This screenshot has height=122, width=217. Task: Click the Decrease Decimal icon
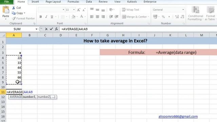tap(182, 17)
